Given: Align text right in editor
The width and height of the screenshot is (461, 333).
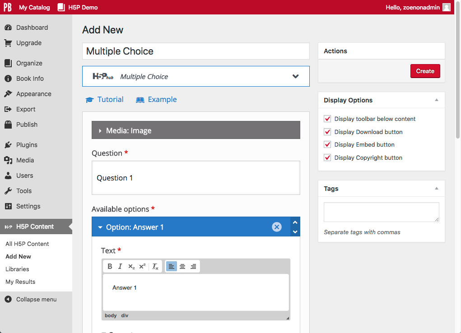Looking at the screenshot, I should click(193, 266).
